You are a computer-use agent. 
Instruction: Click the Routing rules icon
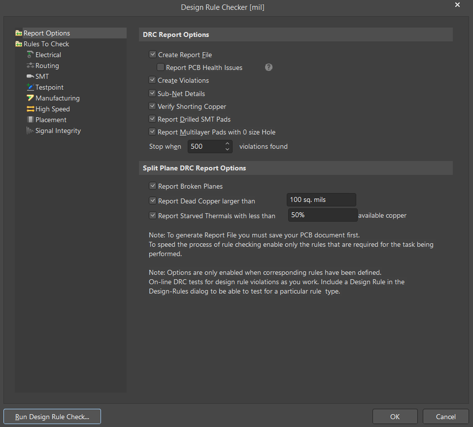click(30, 66)
